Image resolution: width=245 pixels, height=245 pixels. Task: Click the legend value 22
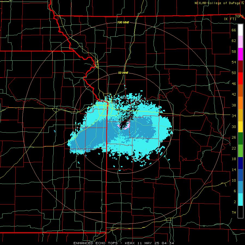pos(234,148)
